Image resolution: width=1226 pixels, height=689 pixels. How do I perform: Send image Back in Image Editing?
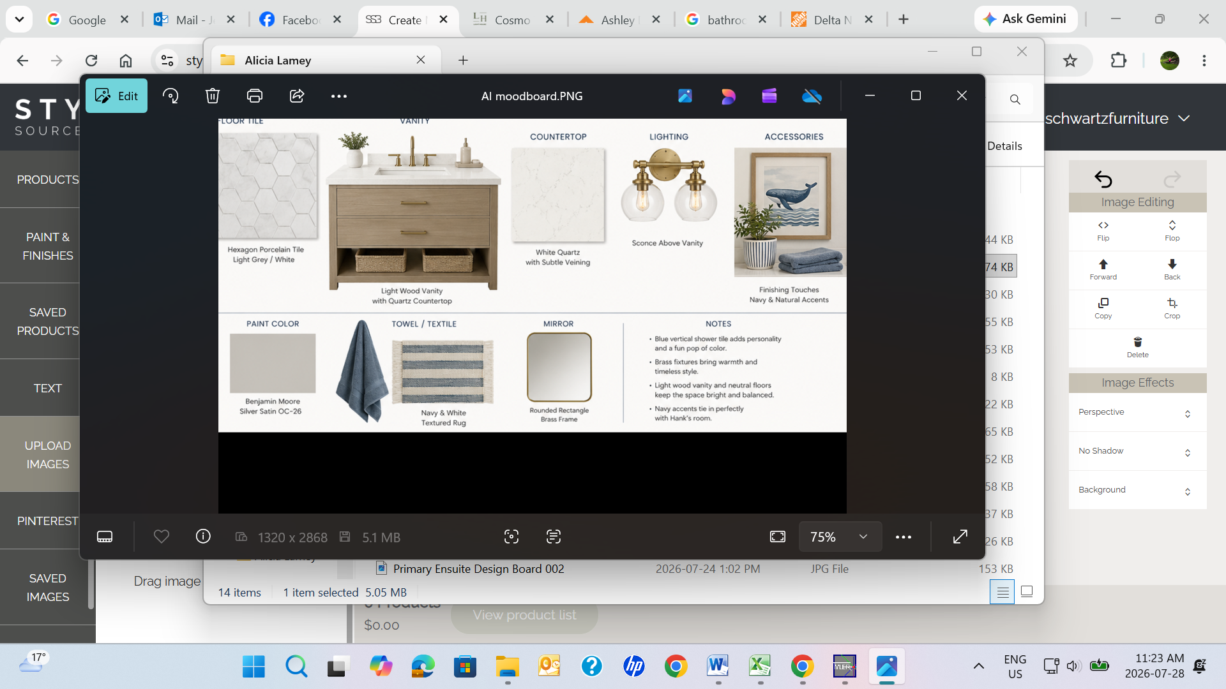[1172, 270]
